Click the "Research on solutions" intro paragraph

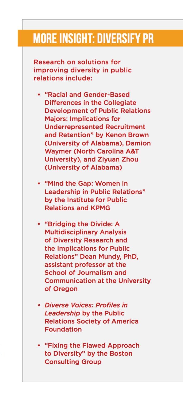(x=82, y=70)
